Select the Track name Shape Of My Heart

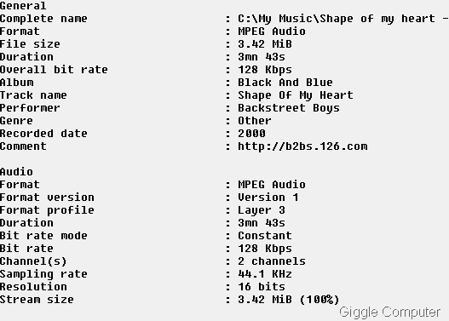click(x=296, y=95)
